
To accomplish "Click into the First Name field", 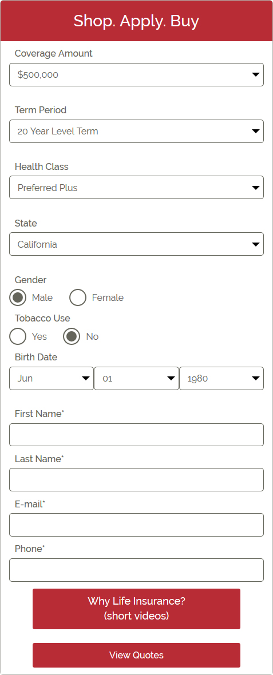I will [x=136, y=435].
